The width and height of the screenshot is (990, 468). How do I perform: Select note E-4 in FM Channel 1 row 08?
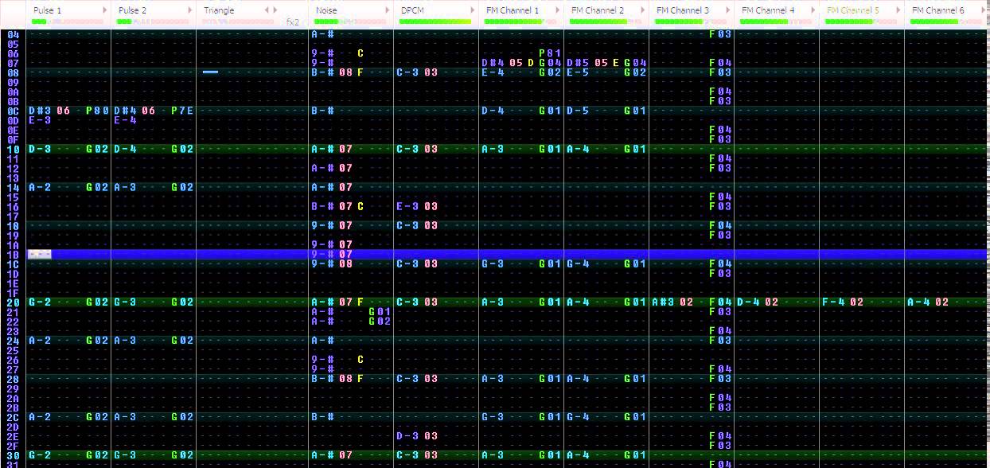pyautogui.click(x=493, y=72)
